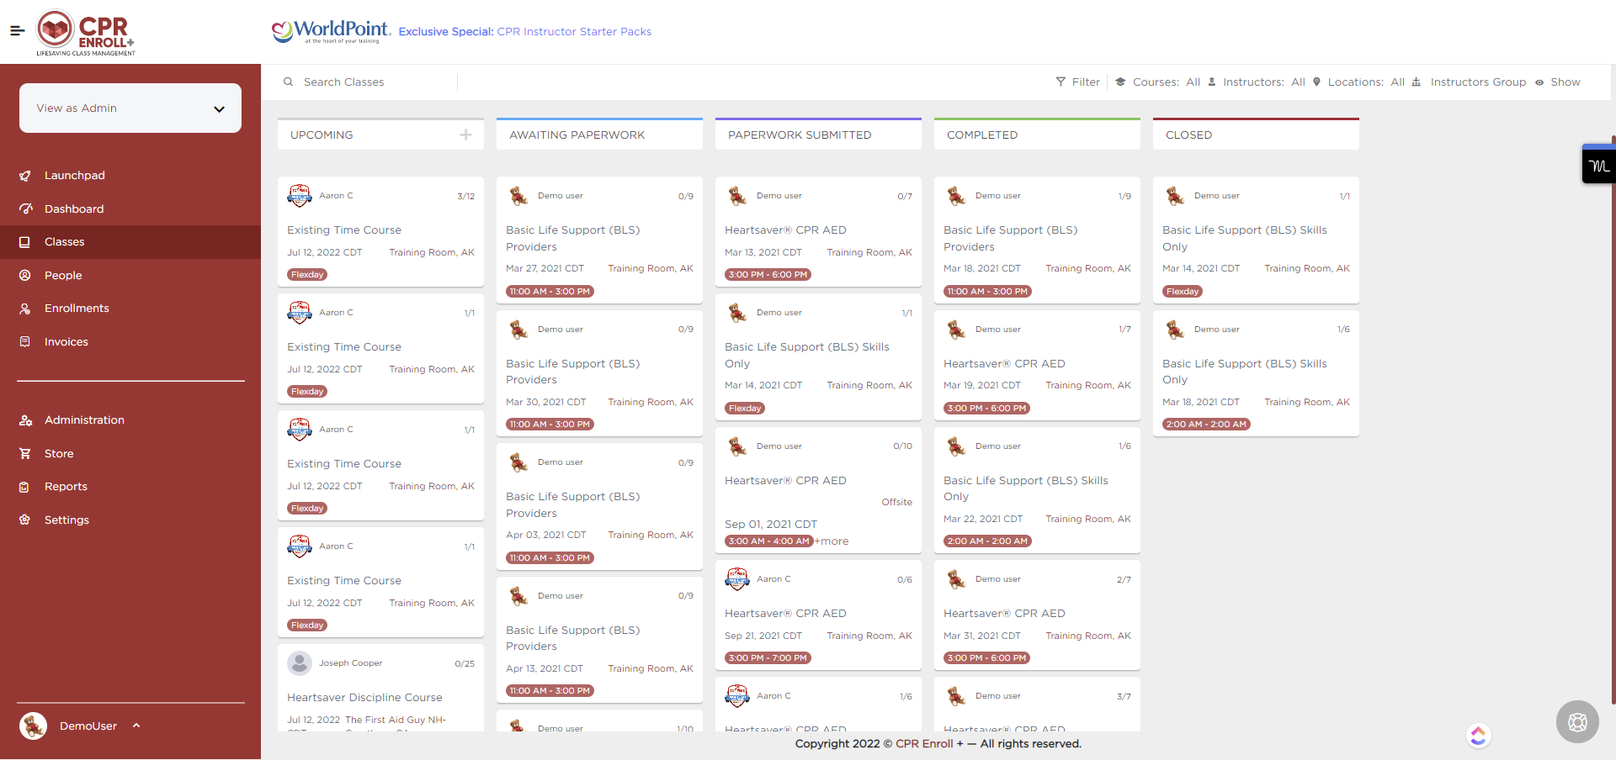Click the Settings gear icon in sidebar
This screenshot has height=760, width=1616.
pos(25,520)
